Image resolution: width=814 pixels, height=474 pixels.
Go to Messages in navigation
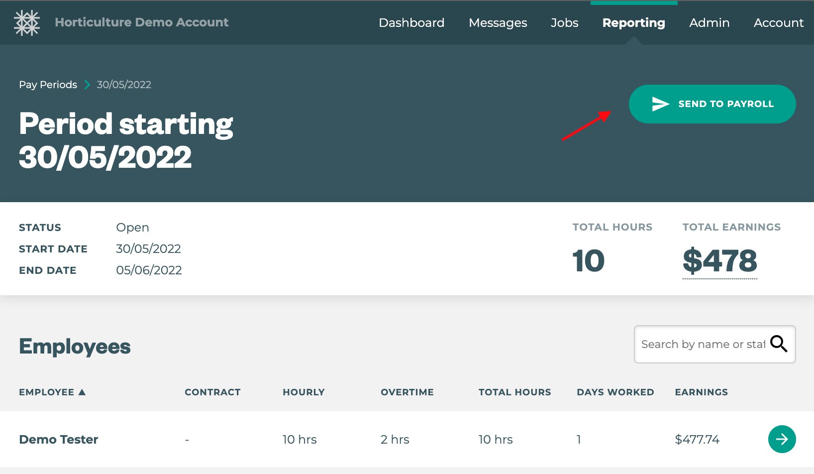(x=498, y=23)
